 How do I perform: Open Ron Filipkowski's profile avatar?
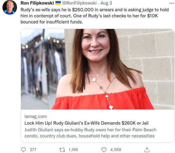[x=10, y=7]
